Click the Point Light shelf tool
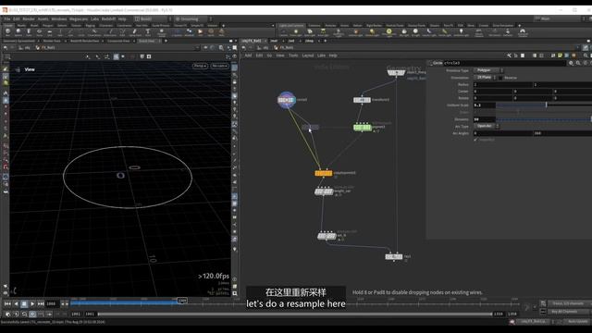This screenshot has width=592, height=333. click(296, 32)
